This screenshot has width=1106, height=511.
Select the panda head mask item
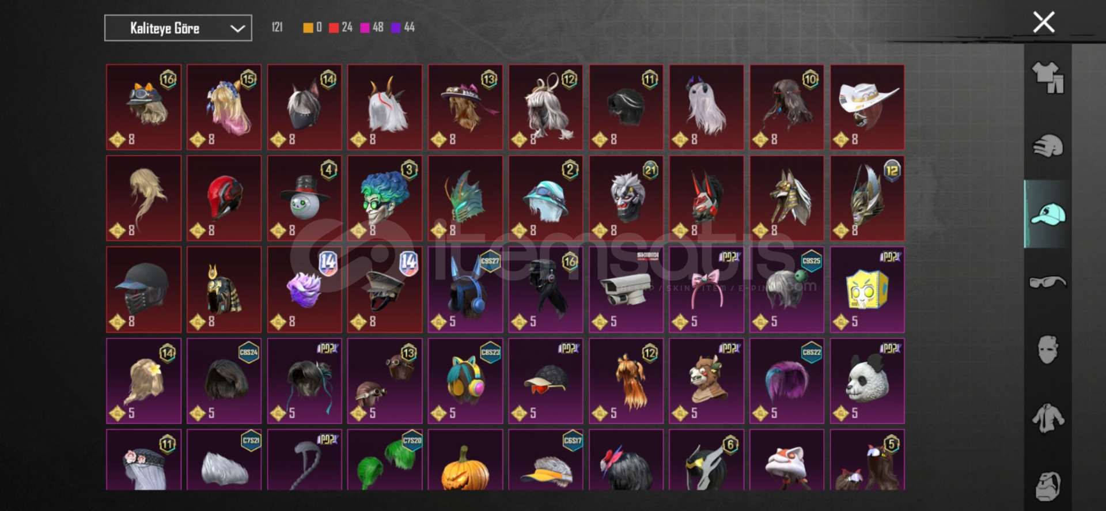pos(867,381)
